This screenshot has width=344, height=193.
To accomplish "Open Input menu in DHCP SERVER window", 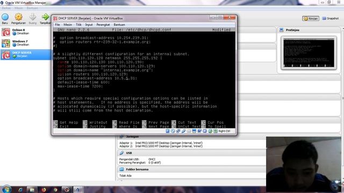I will pyautogui.click(x=89, y=25).
